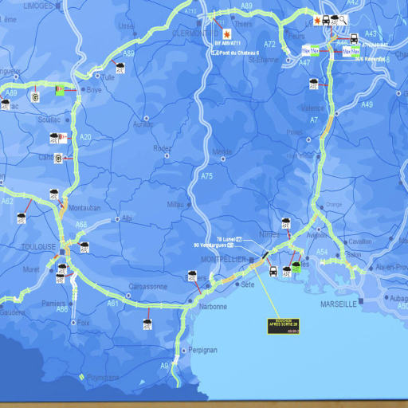The height and width of the screenshot is (408, 408).
Task: Click the A20 motorway label
Action: pos(85,137)
